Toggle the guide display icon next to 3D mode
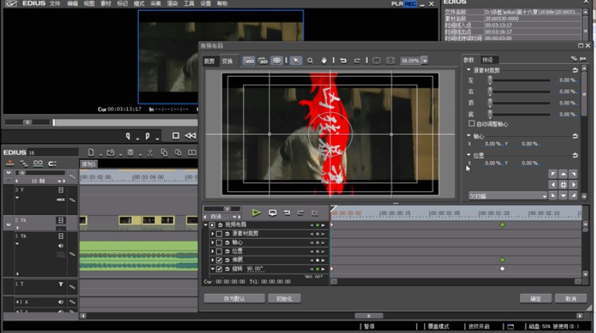 (x=277, y=60)
